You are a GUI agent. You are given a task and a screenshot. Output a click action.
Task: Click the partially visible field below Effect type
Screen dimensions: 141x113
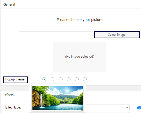pyautogui.click(x=108, y=112)
